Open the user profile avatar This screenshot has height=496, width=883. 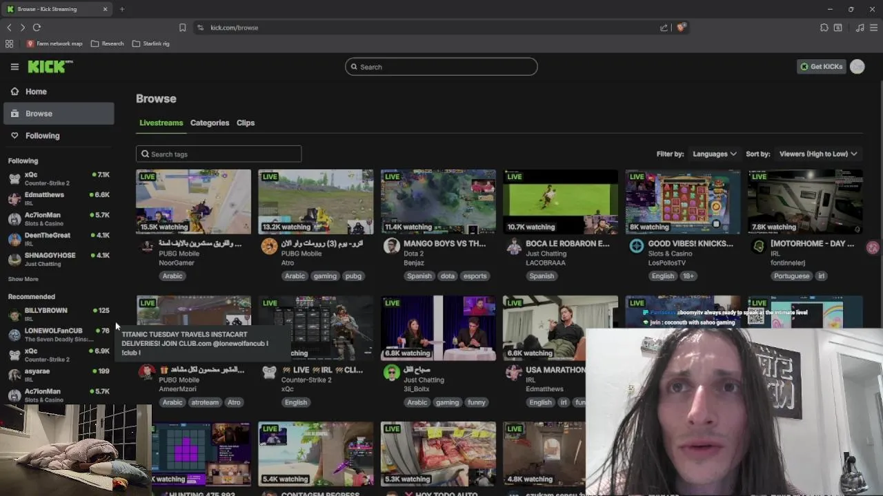857,67
